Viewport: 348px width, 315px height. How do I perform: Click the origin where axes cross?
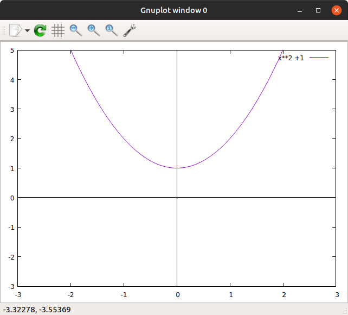click(177, 197)
